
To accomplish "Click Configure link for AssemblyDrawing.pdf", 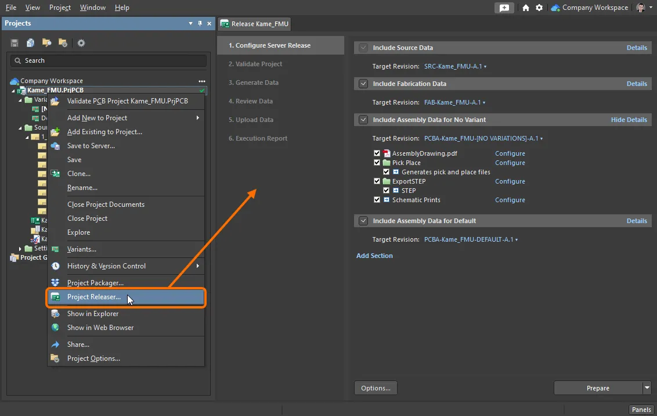I will tap(510, 153).
